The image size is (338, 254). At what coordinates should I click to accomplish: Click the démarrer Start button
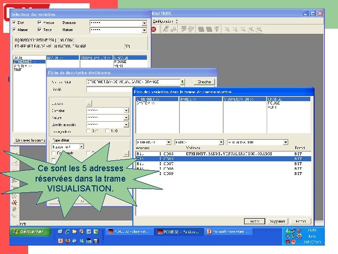tap(30, 232)
